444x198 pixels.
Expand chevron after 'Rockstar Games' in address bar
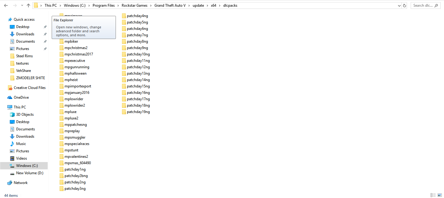coord(151,5)
